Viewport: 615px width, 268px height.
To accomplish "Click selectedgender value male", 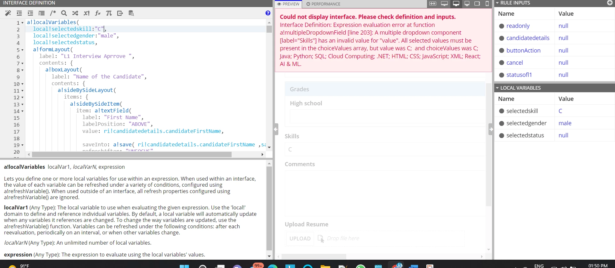I will pos(565,123).
